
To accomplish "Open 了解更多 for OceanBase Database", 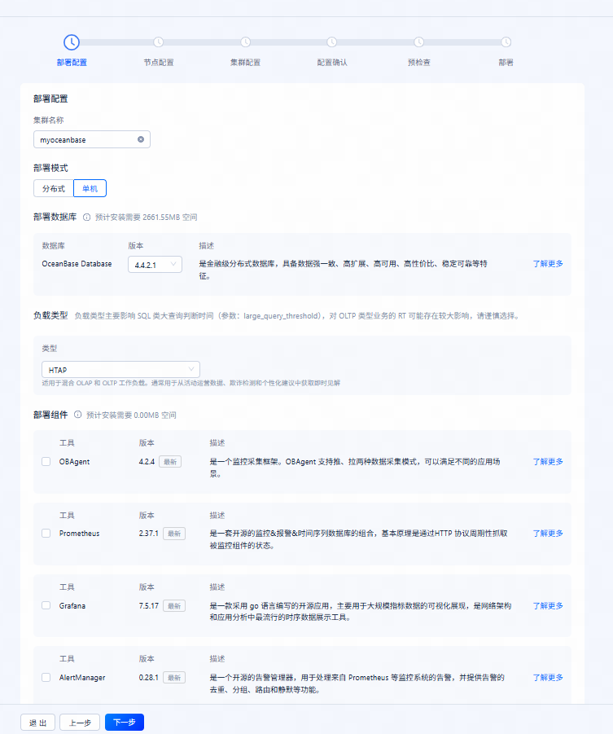I will tap(548, 264).
